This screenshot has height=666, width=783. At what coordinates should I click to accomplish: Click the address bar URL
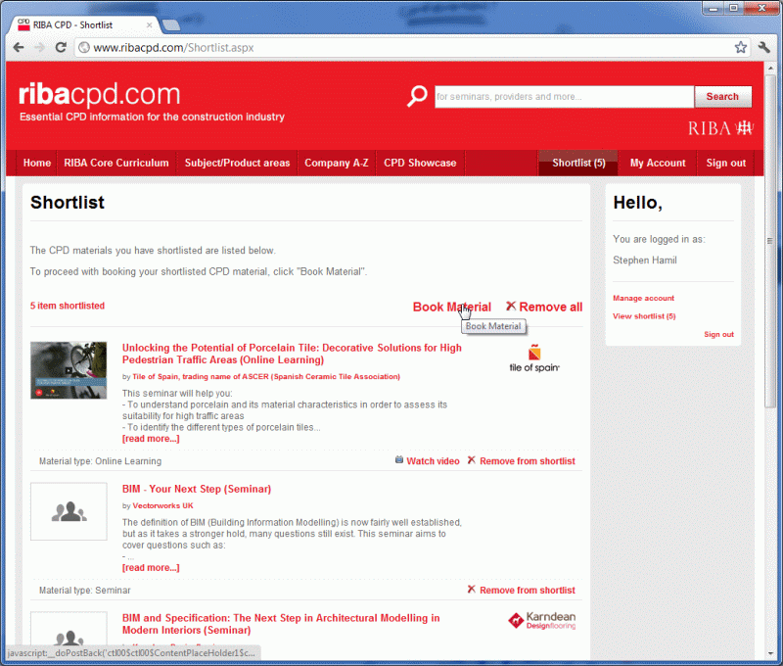(173, 47)
